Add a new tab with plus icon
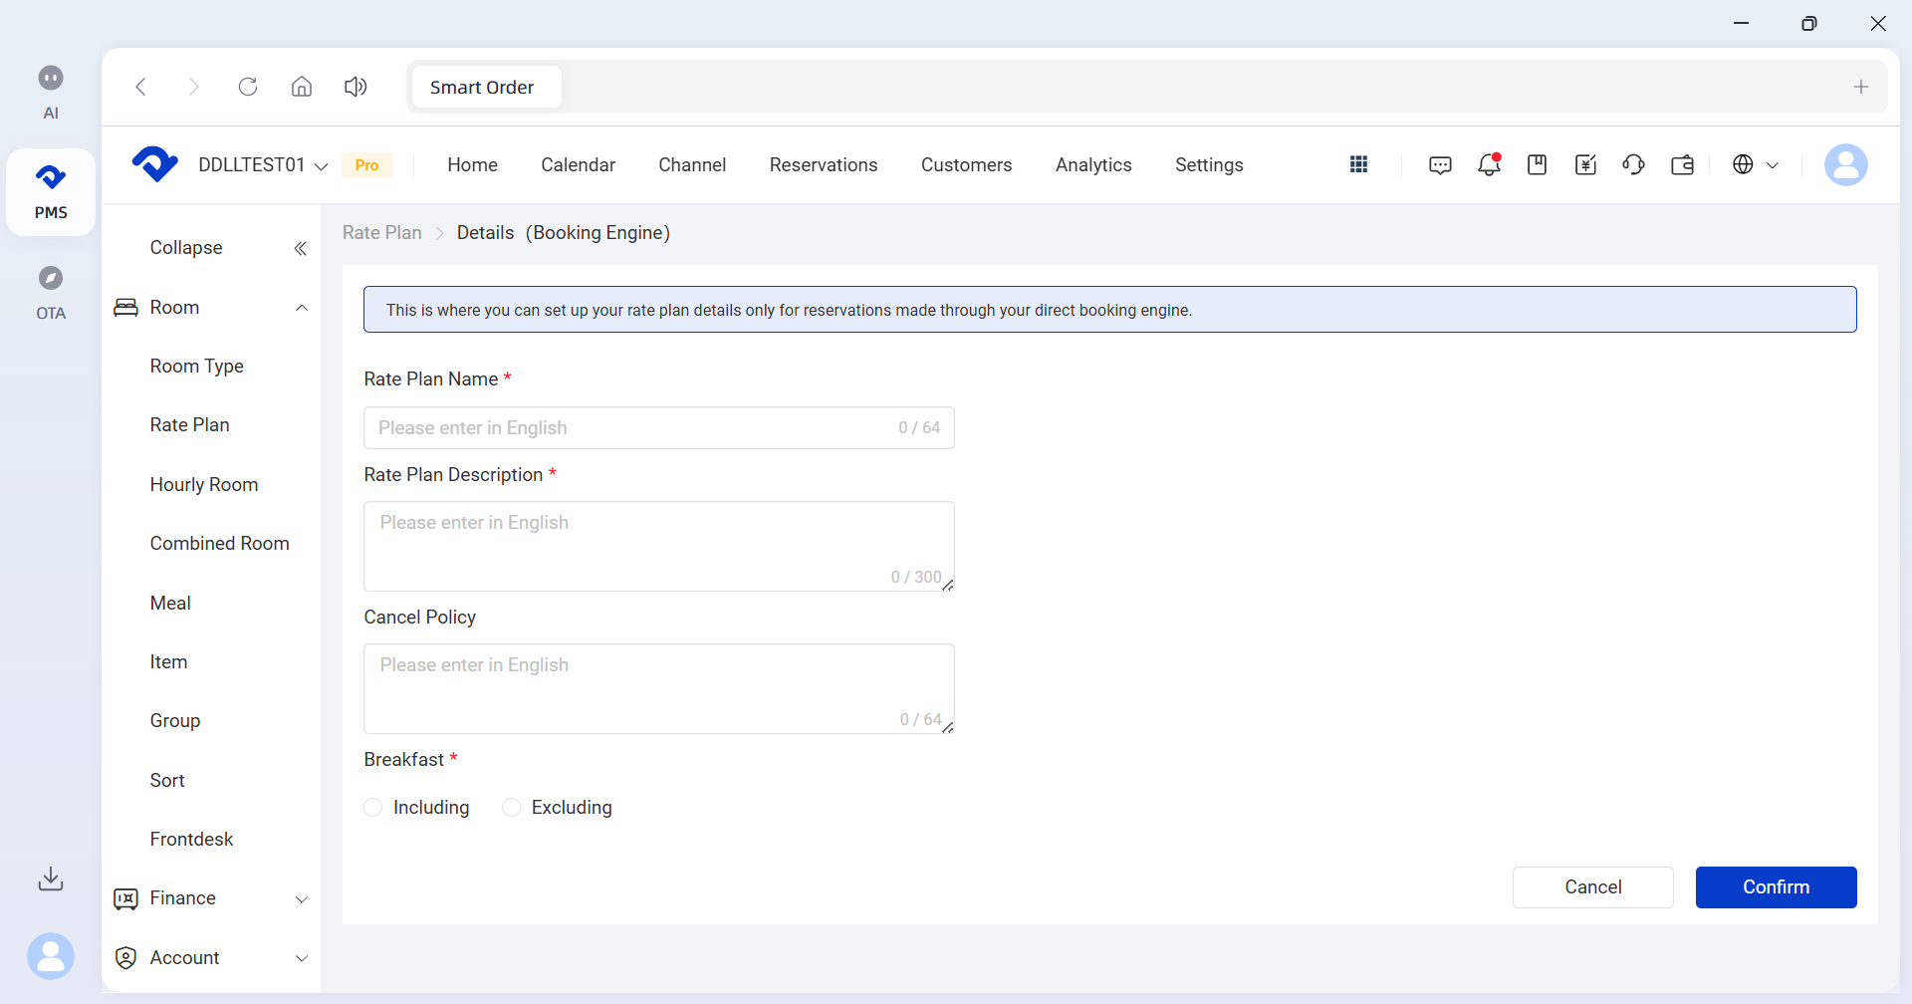This screenshot has width=1912, height=1004. [1861, 87]
